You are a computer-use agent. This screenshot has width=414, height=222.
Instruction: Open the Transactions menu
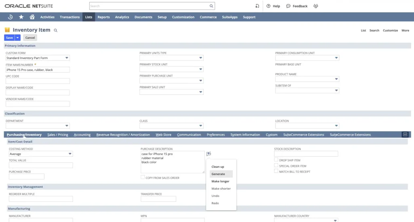coord(70,17)
